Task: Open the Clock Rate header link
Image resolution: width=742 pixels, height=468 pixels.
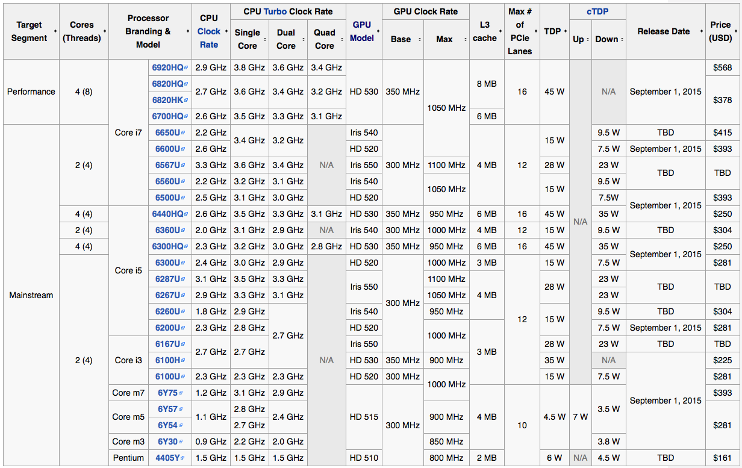Action: (x=209, y=38)
